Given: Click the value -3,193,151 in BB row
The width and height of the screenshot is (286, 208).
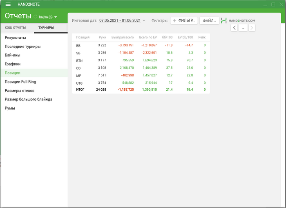Looking at the screenshot, I should pos(126,45).
